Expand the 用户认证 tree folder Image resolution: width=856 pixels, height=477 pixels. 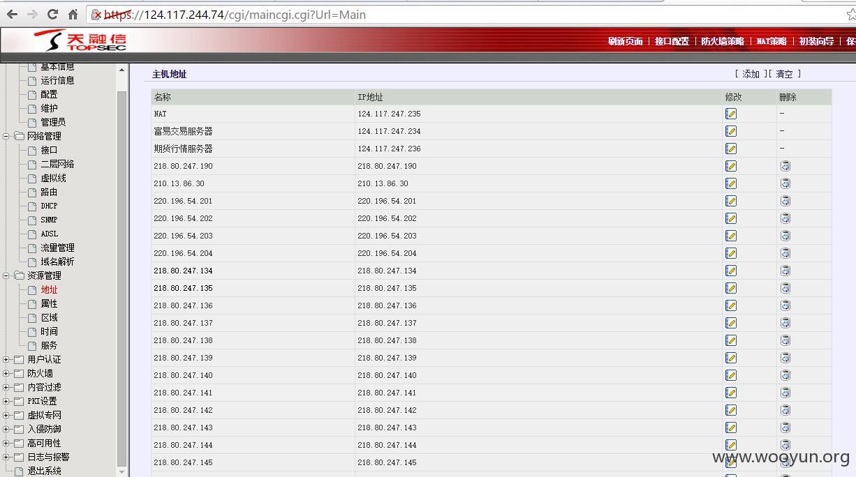(6, 359)
